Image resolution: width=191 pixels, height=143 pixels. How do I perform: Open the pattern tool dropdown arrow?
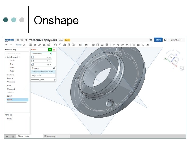coord(83,45)
